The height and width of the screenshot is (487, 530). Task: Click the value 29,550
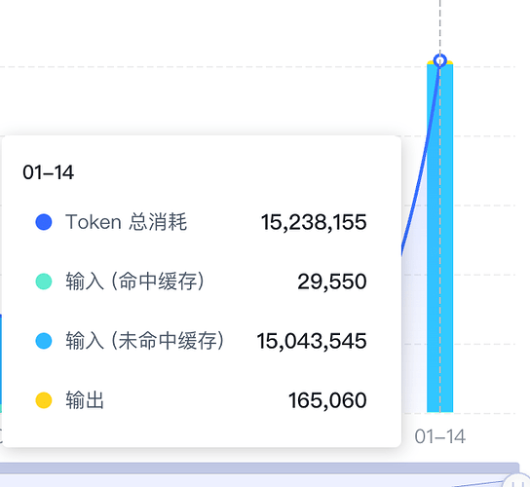pos(332,281)
